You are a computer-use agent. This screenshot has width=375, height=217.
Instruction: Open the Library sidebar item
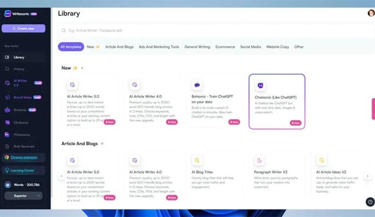tap(19, 57)
